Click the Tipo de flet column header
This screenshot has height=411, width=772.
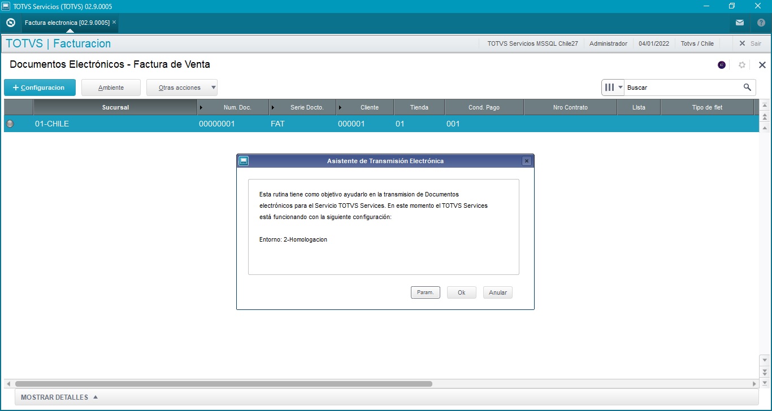[707, 107]
